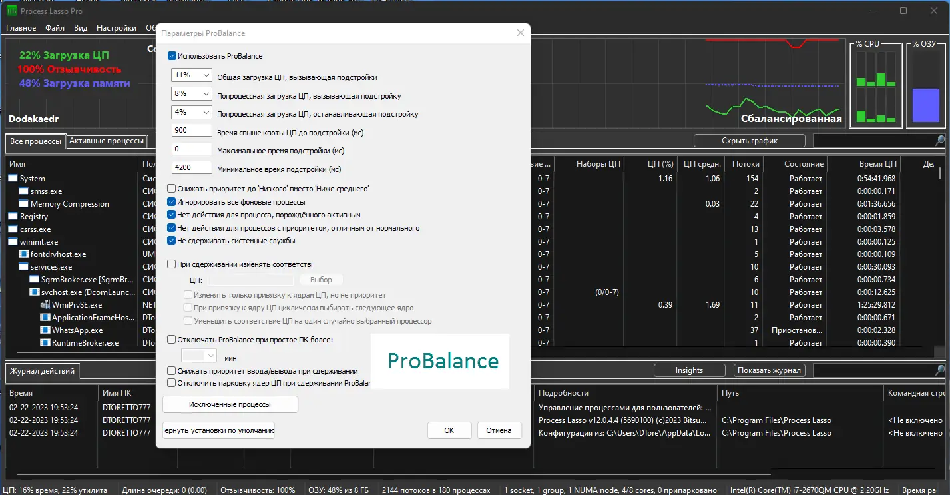This screenshot has width=950, height=495.
Task: Open the Главное menu
Action: 21,28
